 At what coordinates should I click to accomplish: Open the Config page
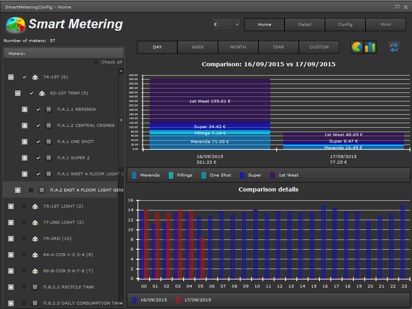(345, 25)
